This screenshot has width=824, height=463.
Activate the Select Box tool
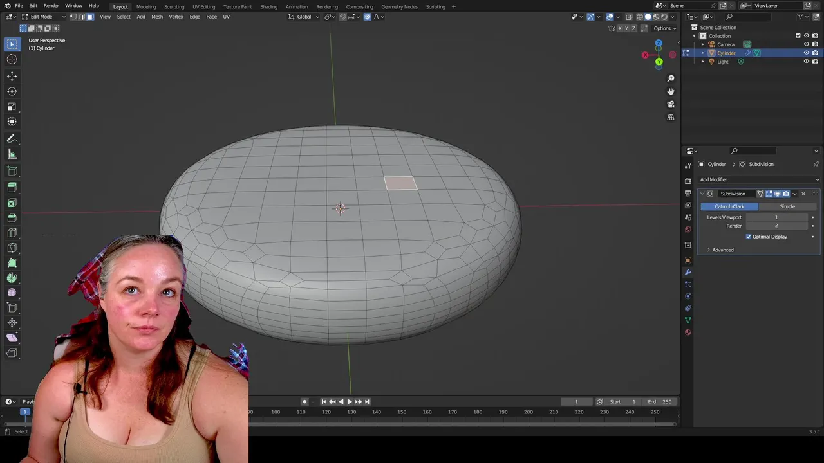[12, 44]
